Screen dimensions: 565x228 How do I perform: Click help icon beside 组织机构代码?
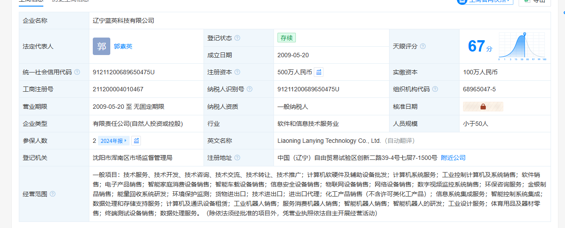click(435, 89)
